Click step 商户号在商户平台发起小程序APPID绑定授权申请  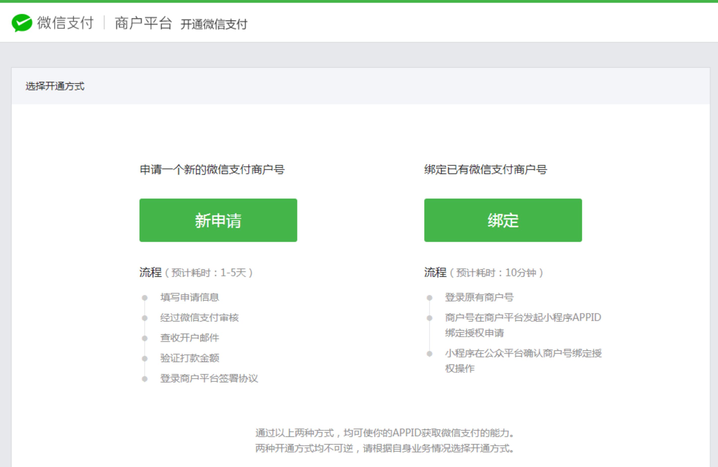[x=523, y=325]
